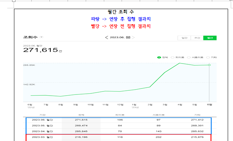Click the 6월 axis label above '22년

pos(30,105)
